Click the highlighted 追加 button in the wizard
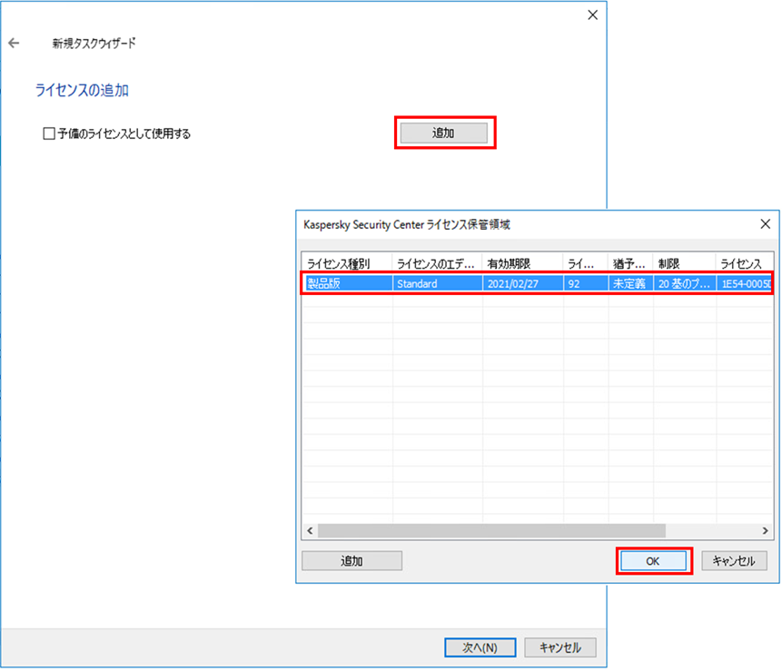The width and height of the screenshot is (782, 671). (x=445, y=132)
